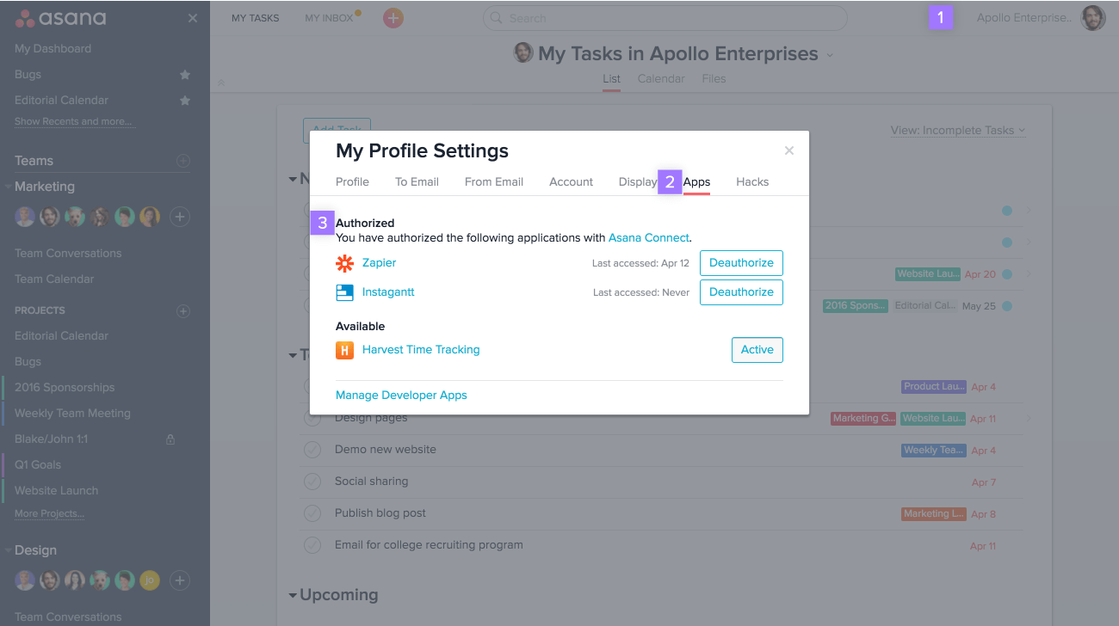Collapse the Upcoming task section

293,595
